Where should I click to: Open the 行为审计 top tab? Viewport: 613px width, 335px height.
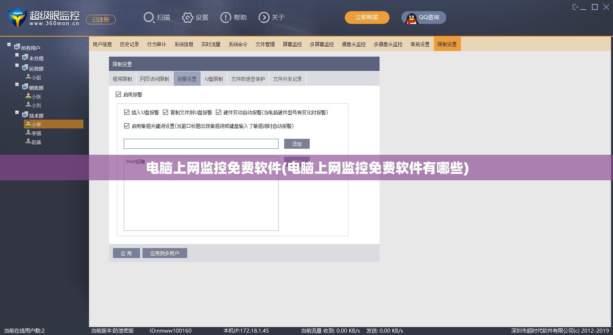coord(157,44)
